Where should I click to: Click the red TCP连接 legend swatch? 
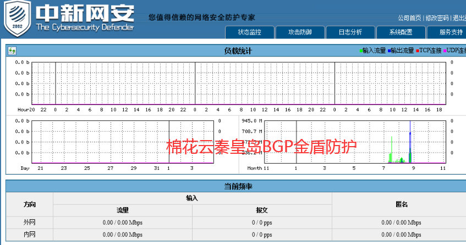tap(418, 51)
